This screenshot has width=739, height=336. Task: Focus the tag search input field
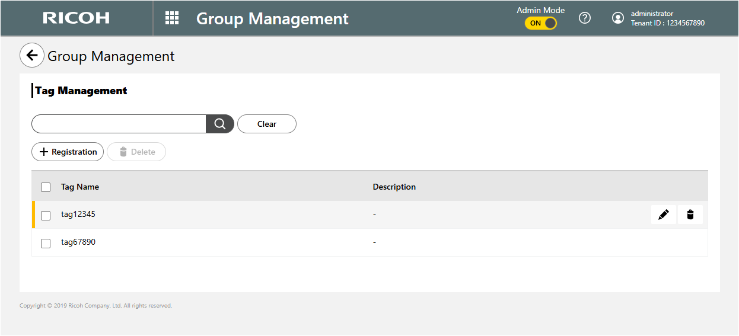tap(119, 124)
